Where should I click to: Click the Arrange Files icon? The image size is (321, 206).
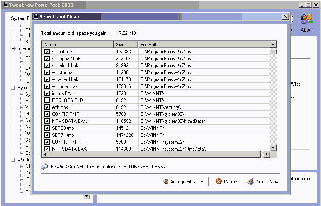pos(166,181)
